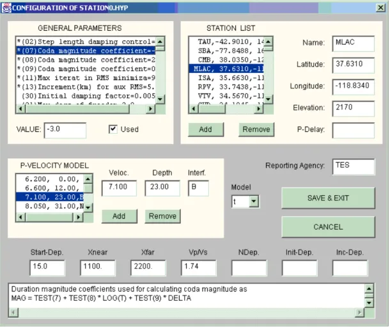Click the Xfar field
The height and width of the screenshot is (327, 390).
[148, 267]
